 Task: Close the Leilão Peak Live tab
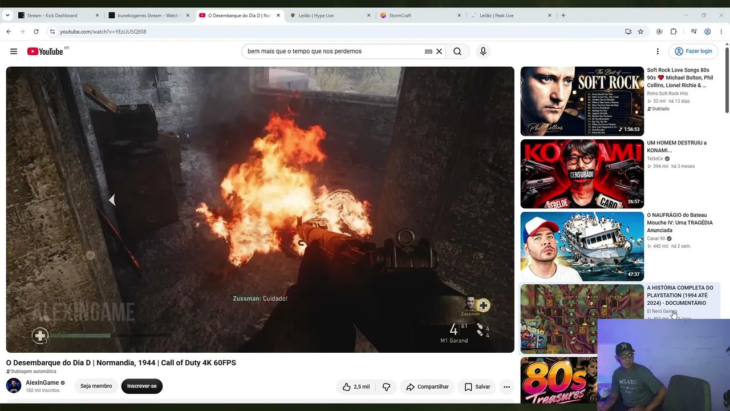550,15
